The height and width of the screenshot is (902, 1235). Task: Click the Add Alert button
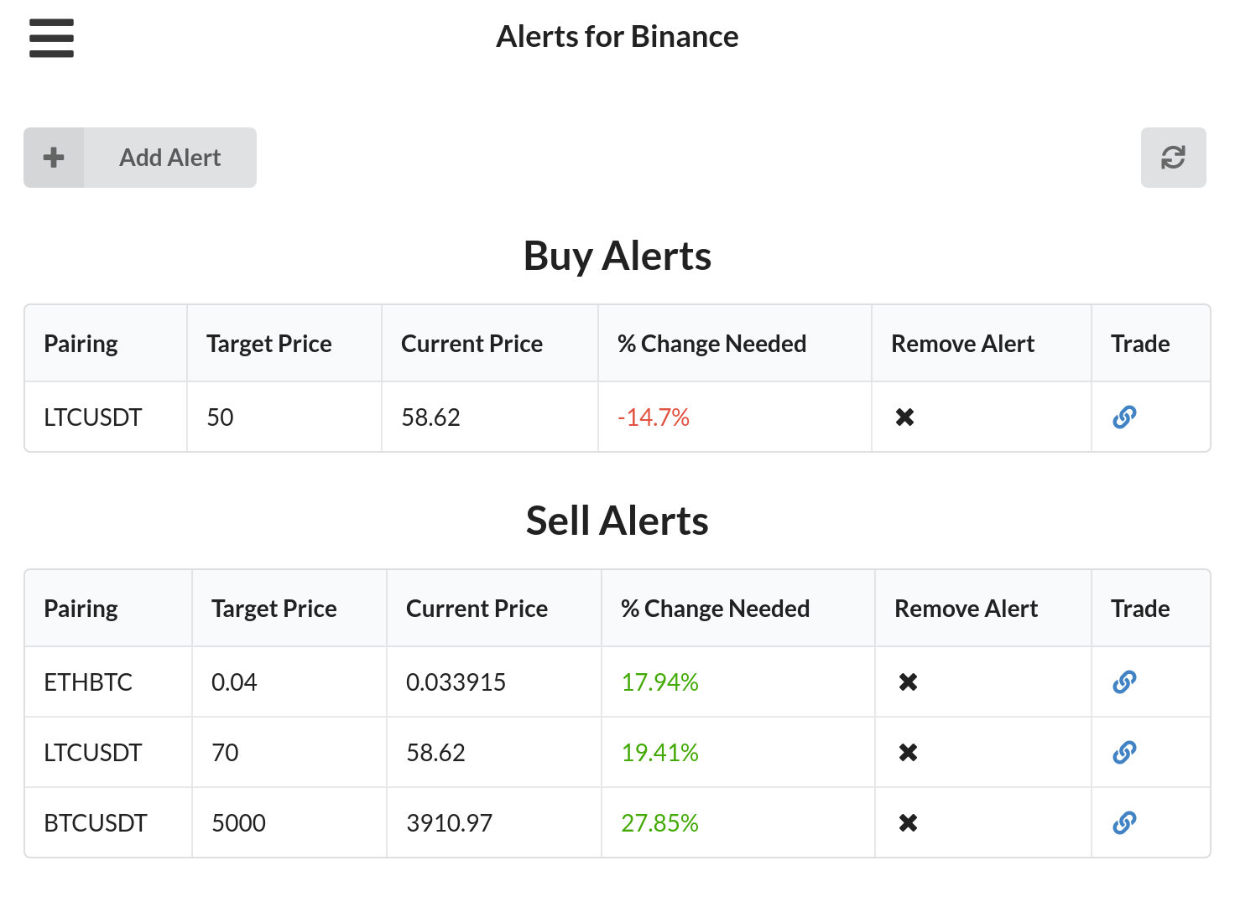point(140,158)
